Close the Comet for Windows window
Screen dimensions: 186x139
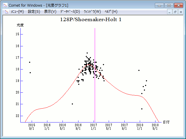[178, 6]
